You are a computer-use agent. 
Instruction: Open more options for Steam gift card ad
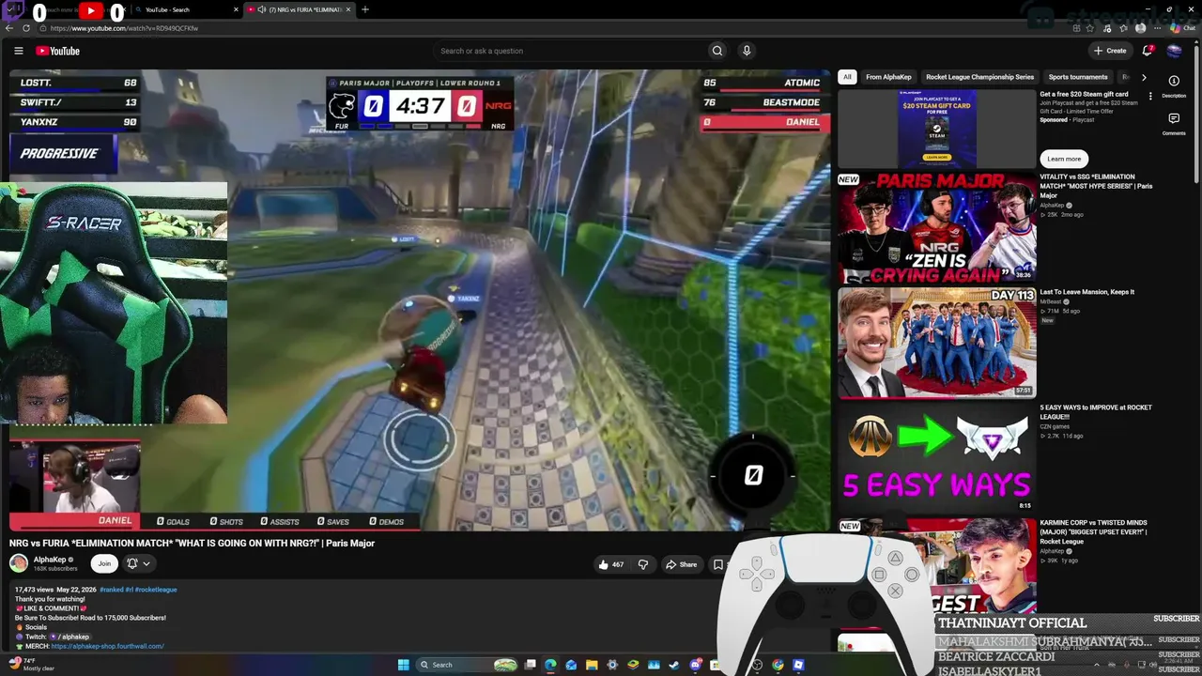[1150, 96]
